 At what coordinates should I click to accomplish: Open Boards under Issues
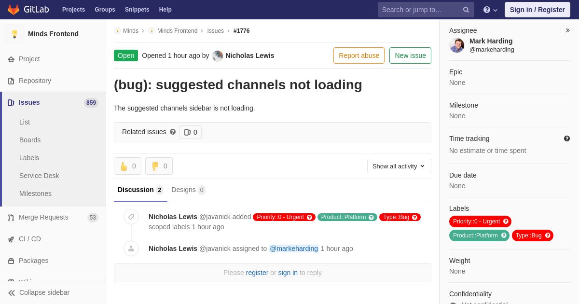[x=30, y=140]
